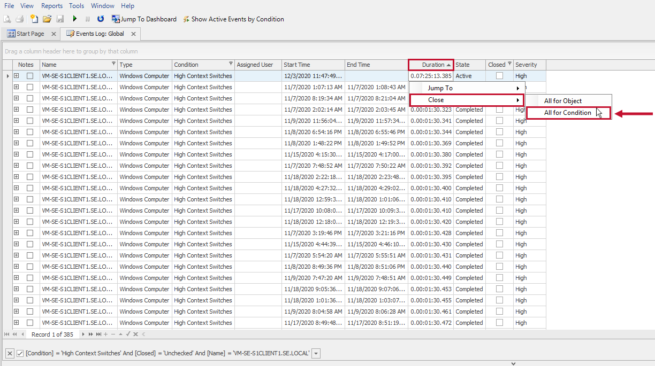Open the Print Preview icon
Screen dimensions: 655x366
[7, 18]
